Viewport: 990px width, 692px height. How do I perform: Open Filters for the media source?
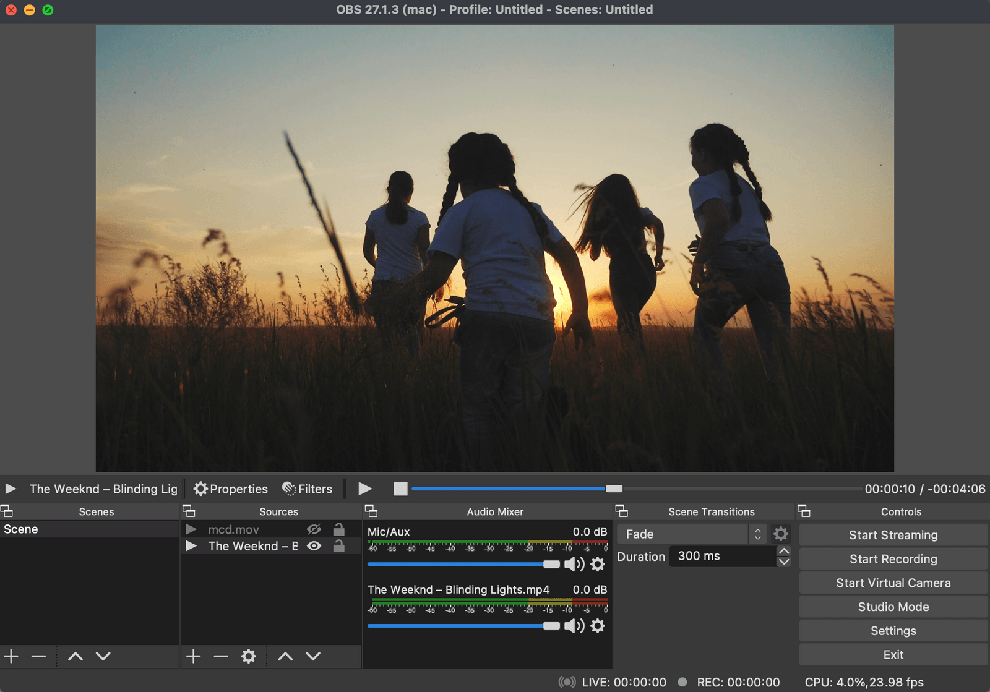(x=307, y=489)
